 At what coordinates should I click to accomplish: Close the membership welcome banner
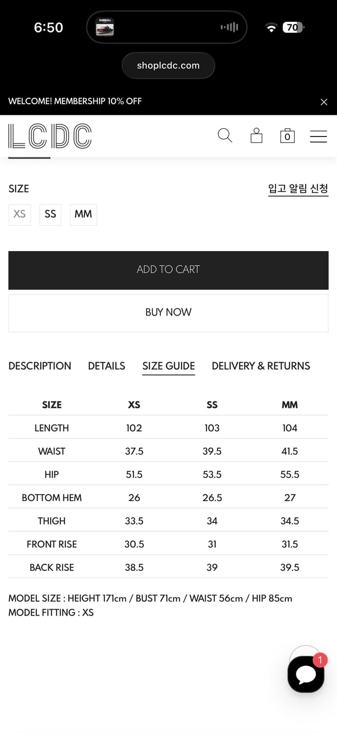click(x=324, y=102)
